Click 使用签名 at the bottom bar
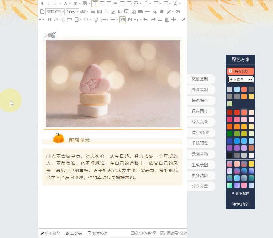The width and height of the screenshot is (273, 238). coord(50,233)
